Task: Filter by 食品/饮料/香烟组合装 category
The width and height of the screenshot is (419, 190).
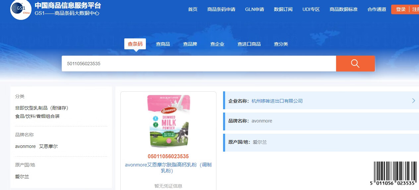Action: pos(37,116)
